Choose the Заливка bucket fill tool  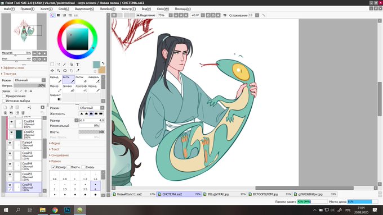click(68, 88)
